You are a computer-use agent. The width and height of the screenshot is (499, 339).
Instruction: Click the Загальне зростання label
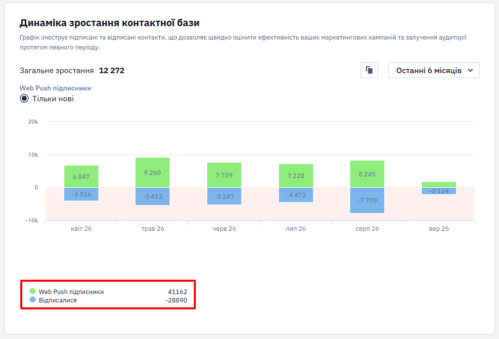pyautogui.click(x=57, y=71)
